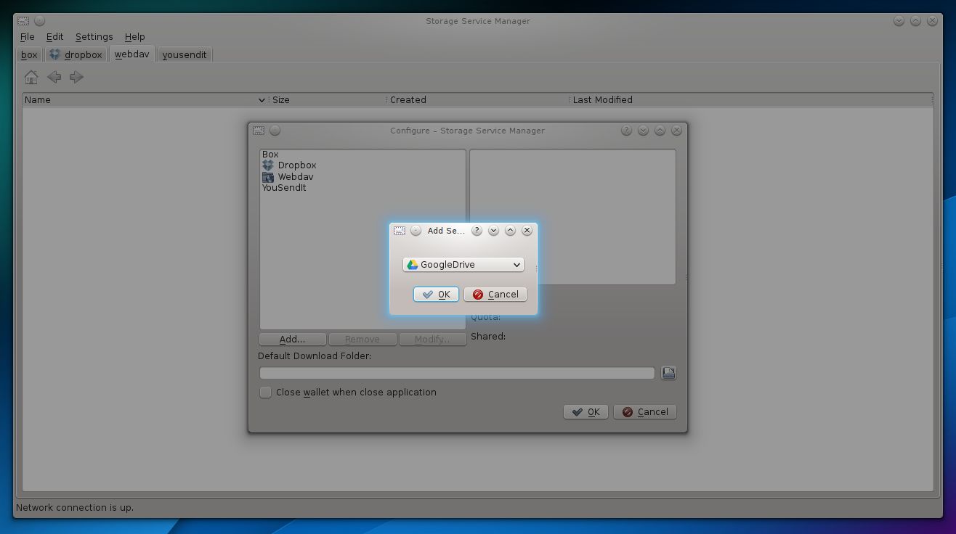The width and height of the screenshot is (956, 534).
Task: Click Add... button in Configure dialog
Action: tap(293, 340)
